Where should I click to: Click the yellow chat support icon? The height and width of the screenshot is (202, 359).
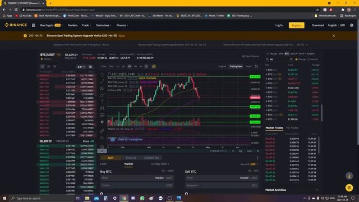pos(349,188)
